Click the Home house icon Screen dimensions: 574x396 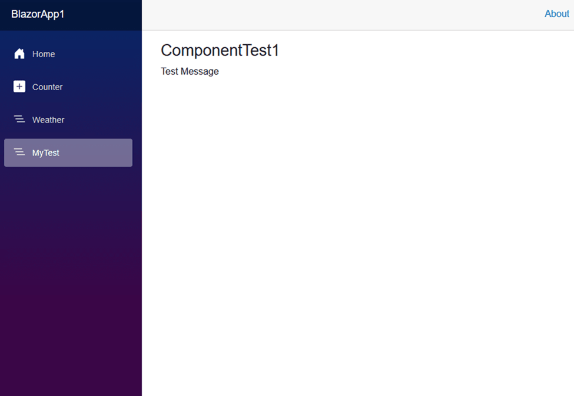[x=19, y=54]
